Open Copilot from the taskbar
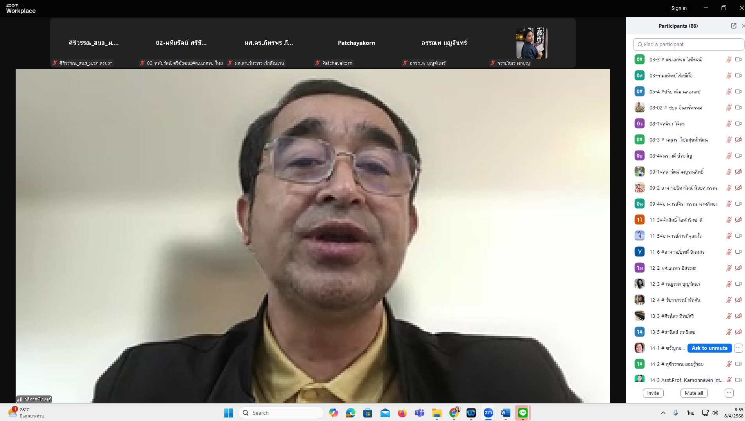 (x=333, y=413)
